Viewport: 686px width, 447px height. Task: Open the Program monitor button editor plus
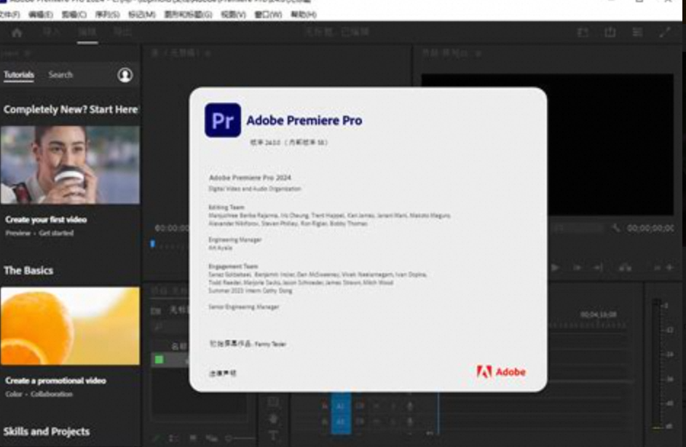pyautogui.click(x=669, y=267)
